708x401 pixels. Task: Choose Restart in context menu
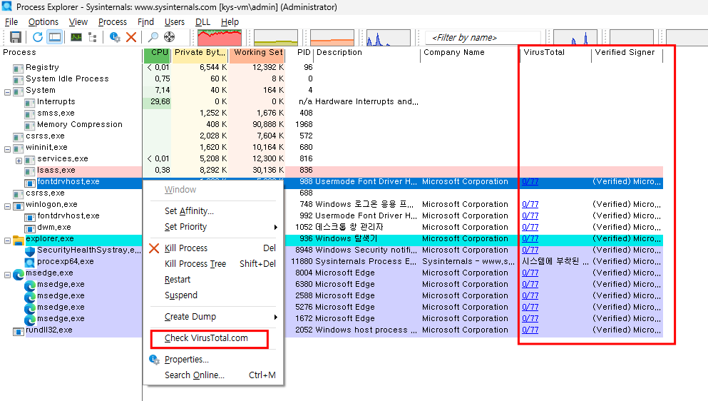[213, 280]
